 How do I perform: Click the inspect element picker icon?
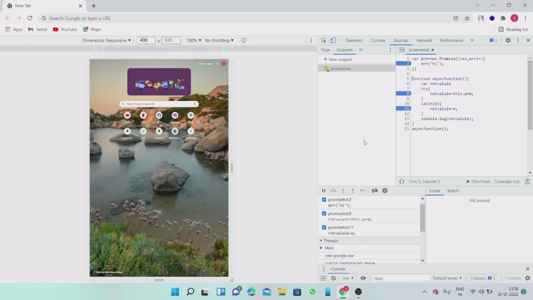[324, 40]
